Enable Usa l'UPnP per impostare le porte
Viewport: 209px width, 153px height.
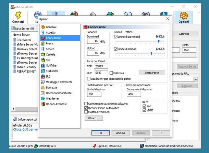point(89,79)
